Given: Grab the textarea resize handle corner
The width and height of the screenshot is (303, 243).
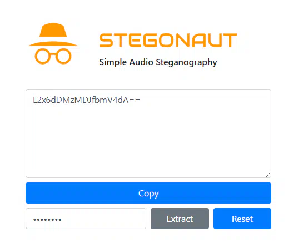Looking at the screenshot, I should 268,175.
